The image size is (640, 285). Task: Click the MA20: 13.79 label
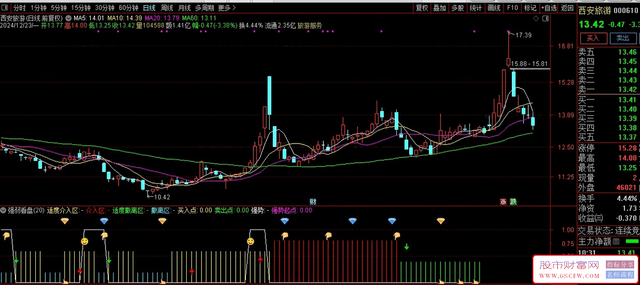point(162,18)
